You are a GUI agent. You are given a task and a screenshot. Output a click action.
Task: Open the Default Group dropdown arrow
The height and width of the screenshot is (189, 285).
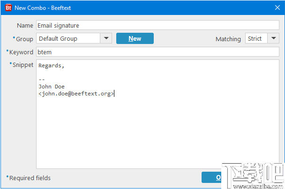[106, 38]
